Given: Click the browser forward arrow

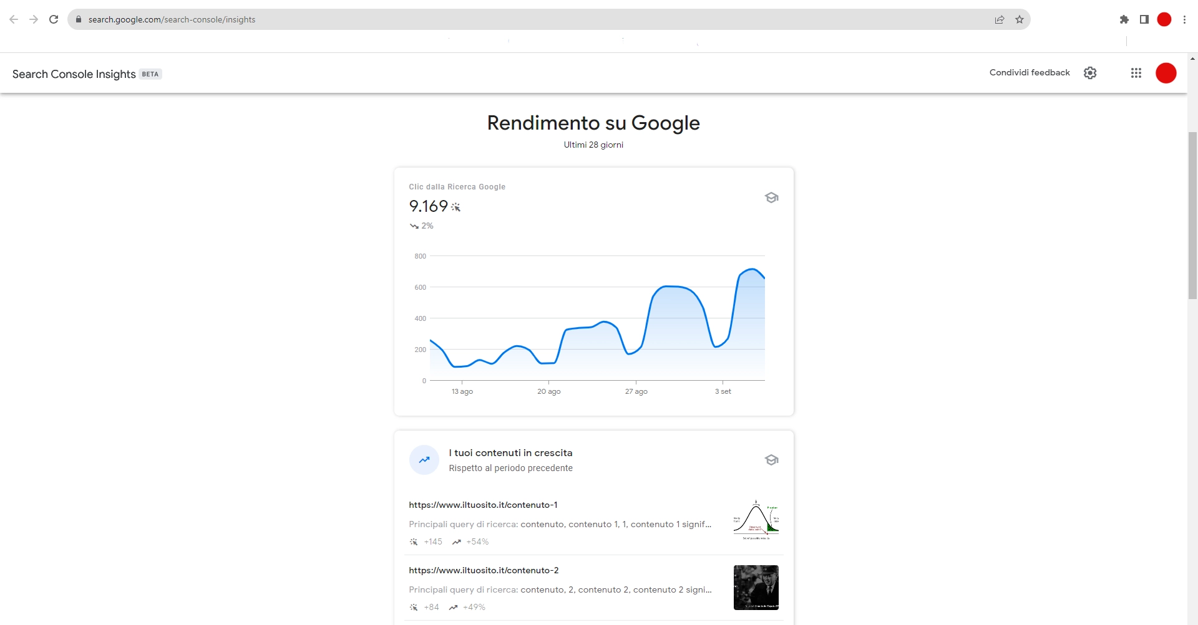Looking at the screenshot, I should point(34,19).
